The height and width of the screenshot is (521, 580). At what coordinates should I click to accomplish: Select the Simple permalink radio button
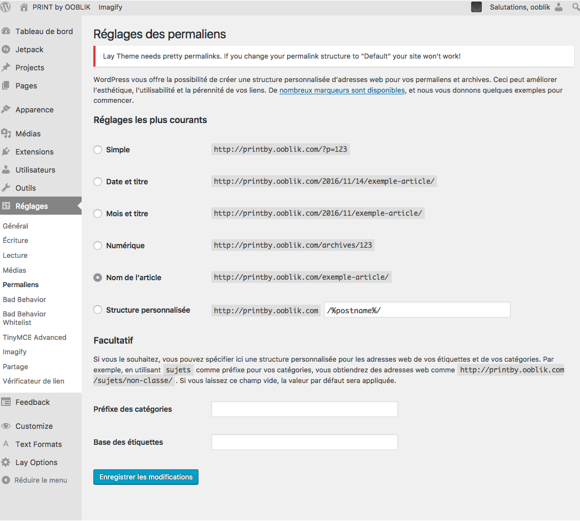pos(98,150)
